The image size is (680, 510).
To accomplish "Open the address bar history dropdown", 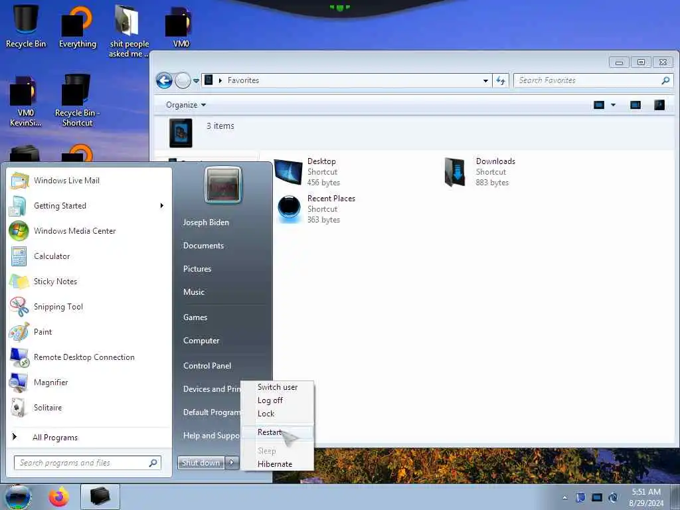I will pos(485,80).
